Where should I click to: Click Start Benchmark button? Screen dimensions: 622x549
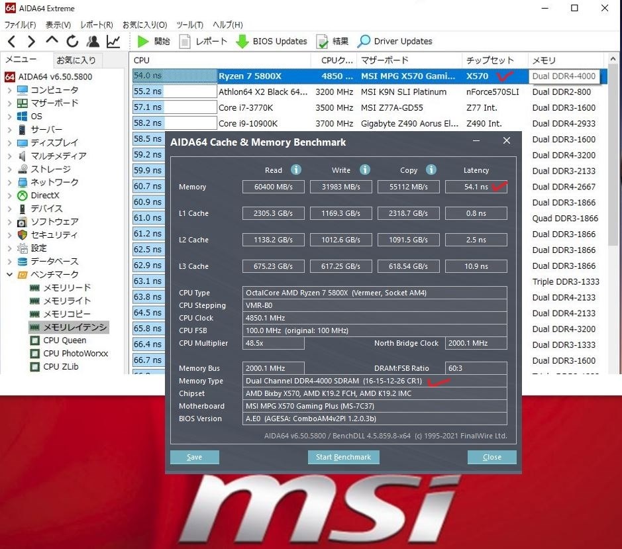[x=343, y=457]
